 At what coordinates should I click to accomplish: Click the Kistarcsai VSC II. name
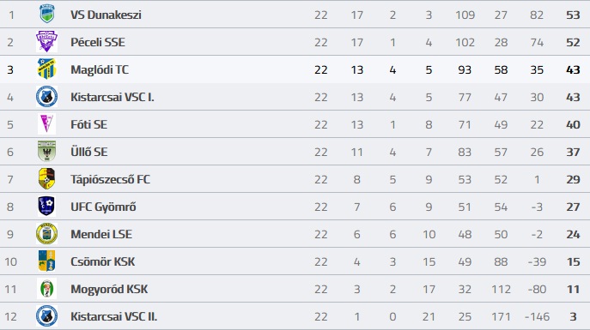point(113,316)
